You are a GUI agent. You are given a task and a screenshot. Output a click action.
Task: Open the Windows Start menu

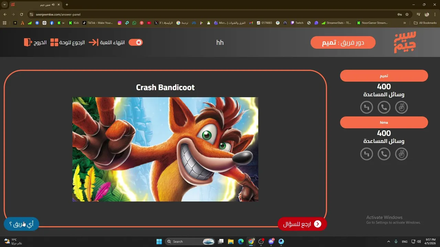click(x=159, y=242)
